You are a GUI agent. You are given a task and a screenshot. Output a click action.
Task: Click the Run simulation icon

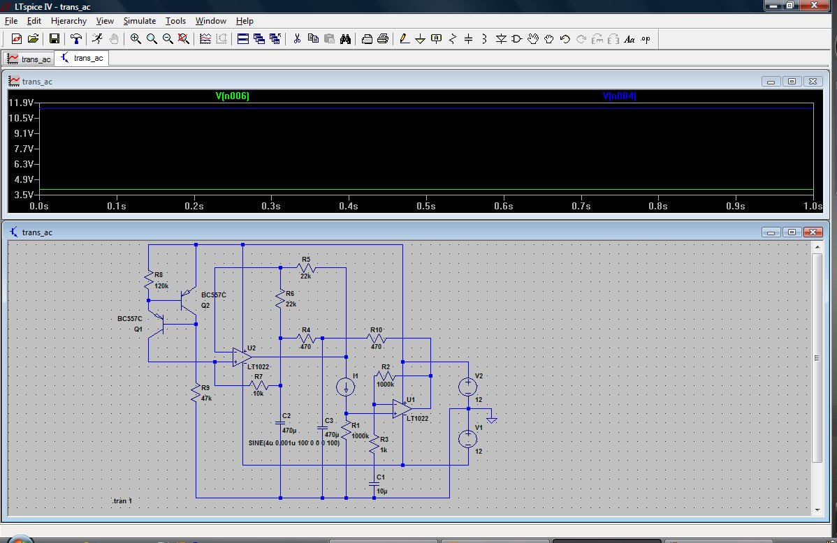pyautogui.click(x=98, y=39)
